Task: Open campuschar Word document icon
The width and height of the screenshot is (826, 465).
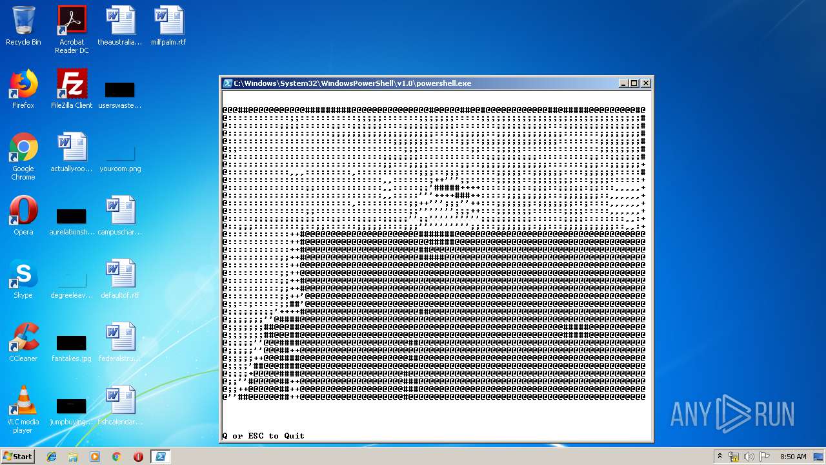Action: [x=120, y=216]
